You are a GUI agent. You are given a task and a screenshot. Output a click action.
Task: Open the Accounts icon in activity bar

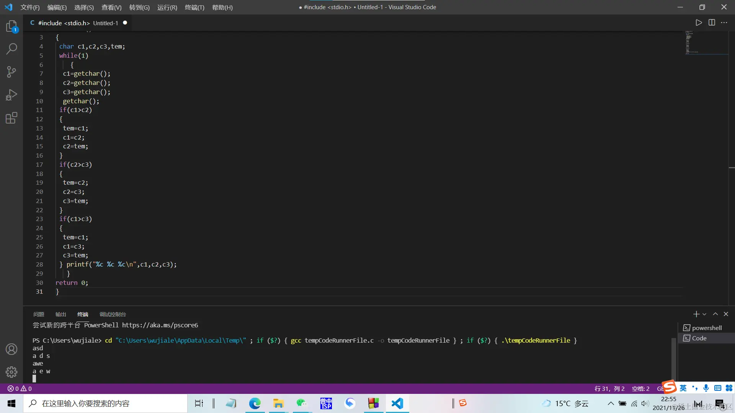click(x=11, y=349)
